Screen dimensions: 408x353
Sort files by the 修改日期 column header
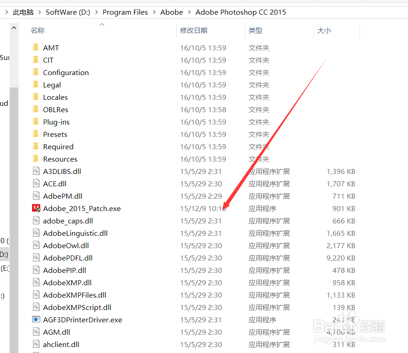(195, 30)
